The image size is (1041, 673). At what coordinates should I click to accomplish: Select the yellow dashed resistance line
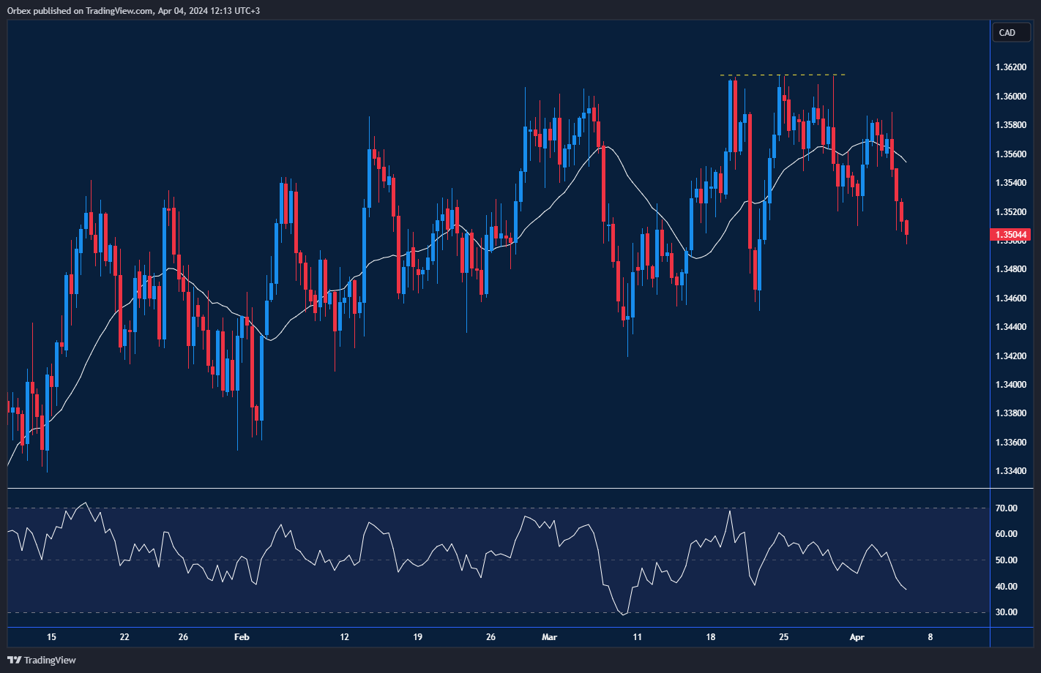(x=782, y=75)
